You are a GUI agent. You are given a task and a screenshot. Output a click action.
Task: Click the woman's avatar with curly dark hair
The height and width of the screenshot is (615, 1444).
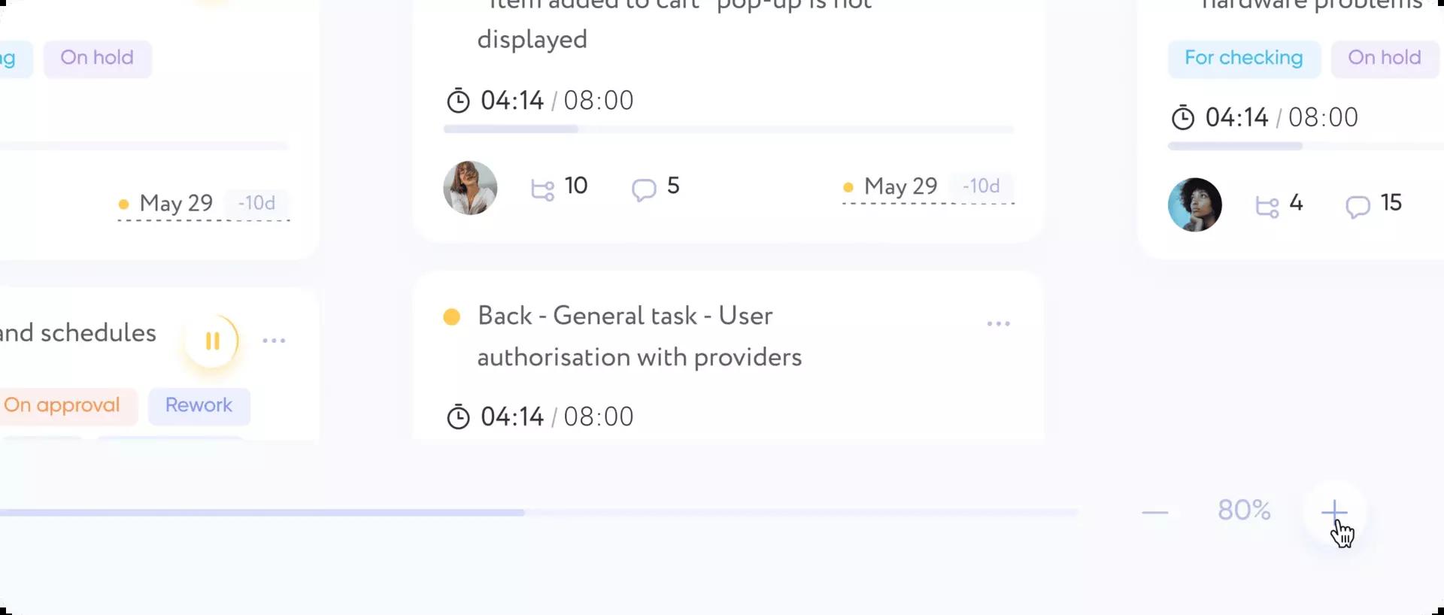point(1194,204)
